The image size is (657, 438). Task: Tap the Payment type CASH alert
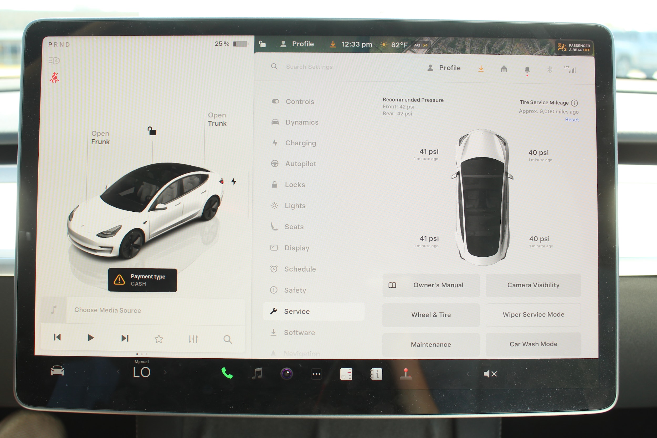(142, 280)
